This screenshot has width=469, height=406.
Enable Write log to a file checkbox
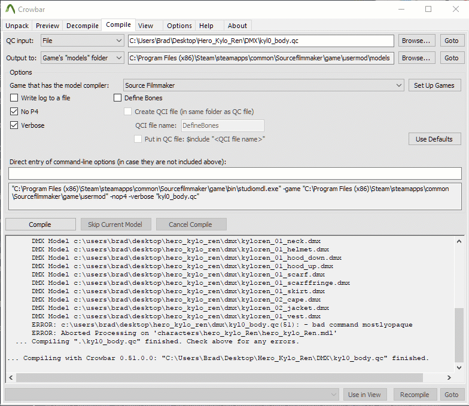click(14, 98)
